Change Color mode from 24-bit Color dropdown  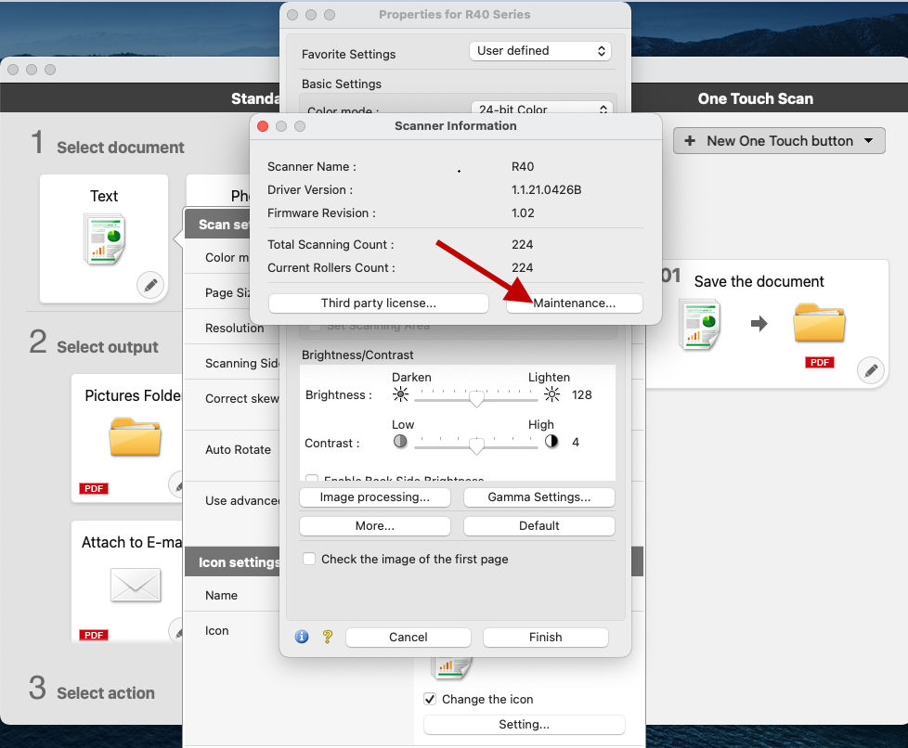(x=542, y=109)
